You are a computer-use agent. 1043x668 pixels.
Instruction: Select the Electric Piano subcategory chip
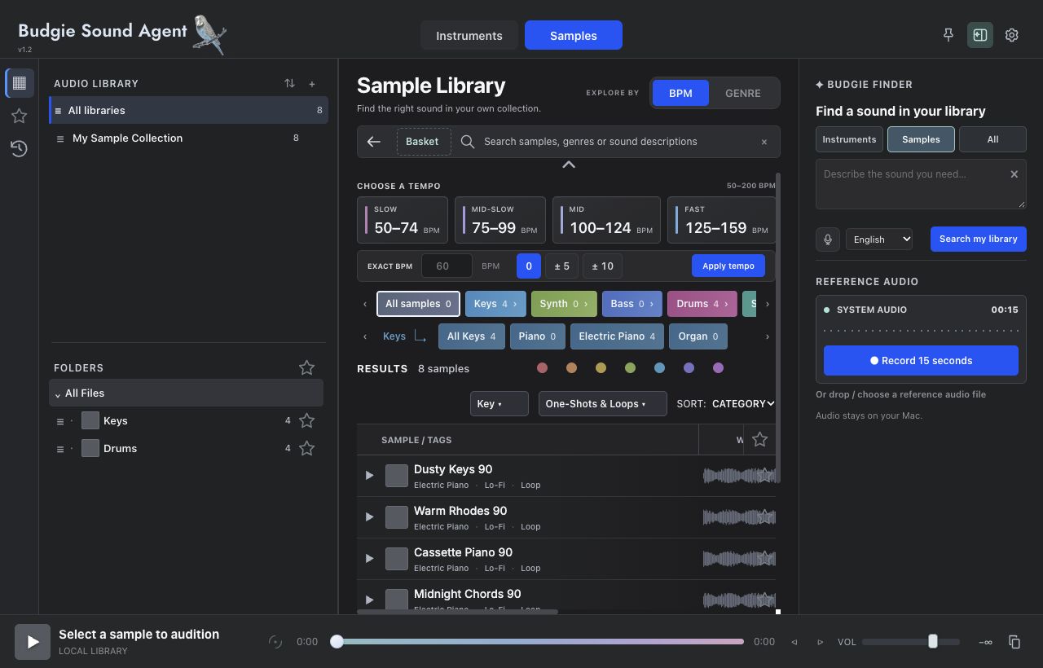tap(617, 336)
